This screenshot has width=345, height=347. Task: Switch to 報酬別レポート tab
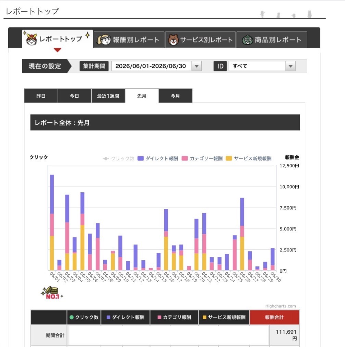(129, 40)
